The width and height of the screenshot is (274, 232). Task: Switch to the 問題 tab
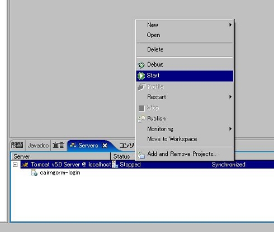(x=17, y=145)
